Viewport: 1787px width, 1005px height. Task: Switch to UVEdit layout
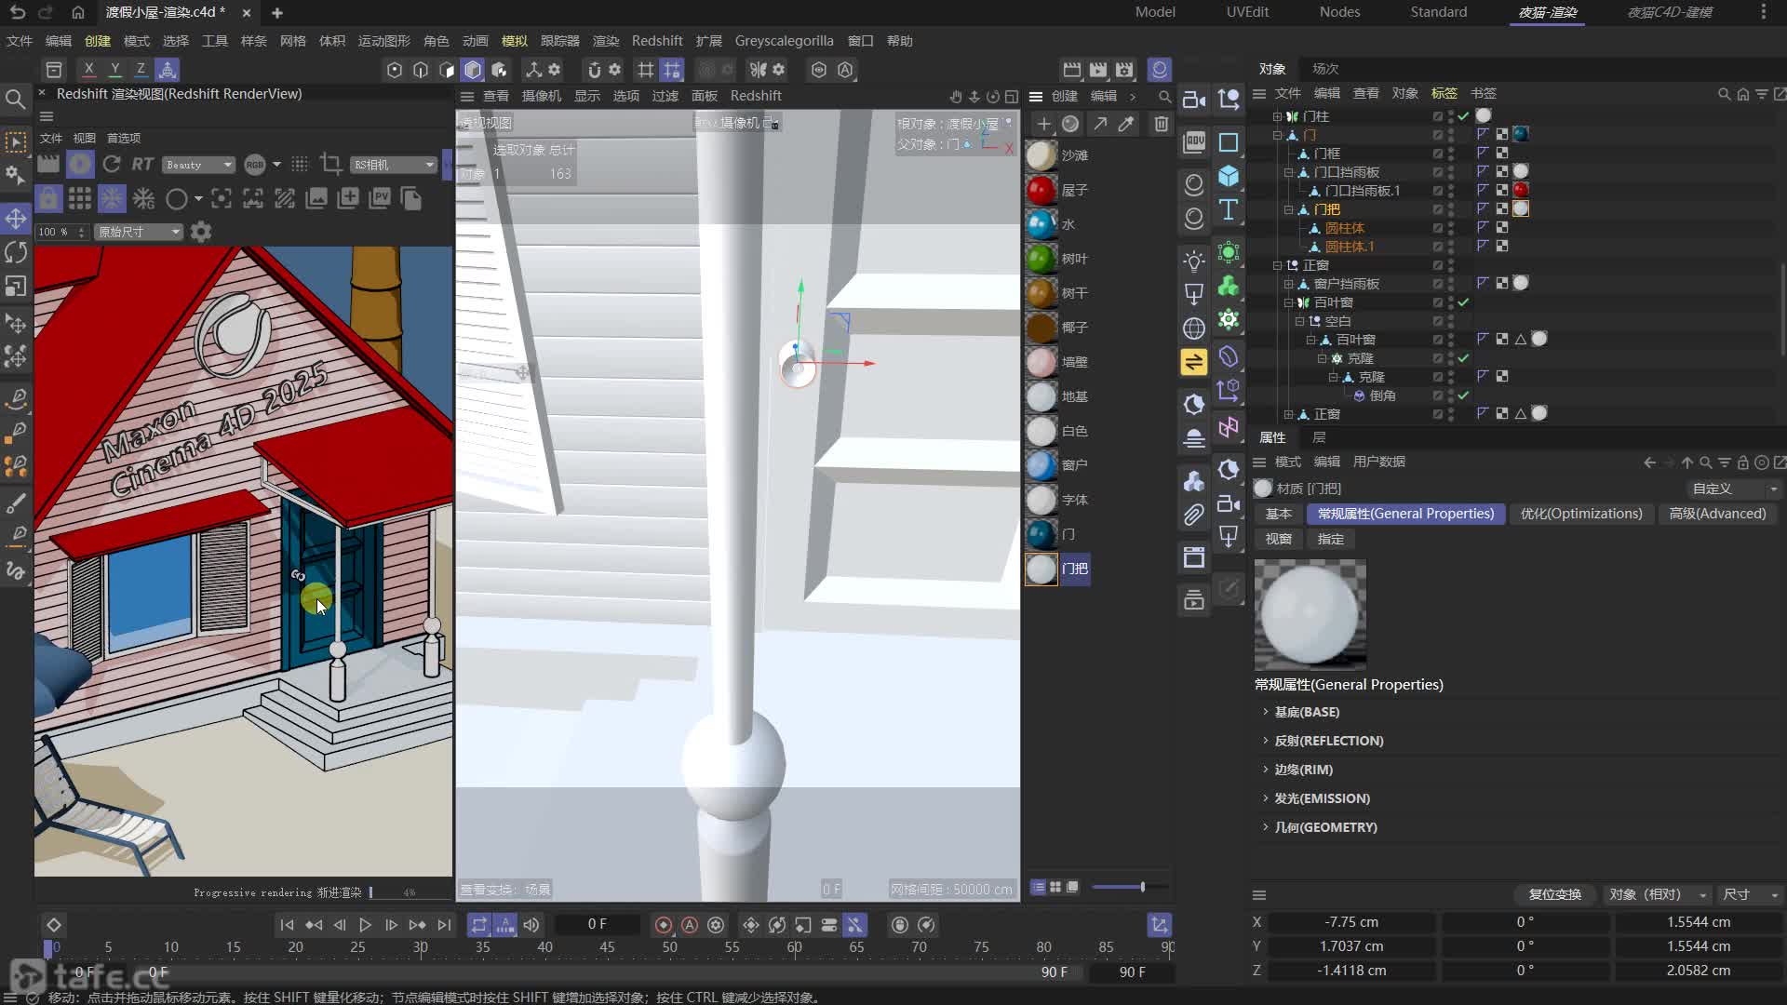pyautogui.click(x=1247, y=12)
